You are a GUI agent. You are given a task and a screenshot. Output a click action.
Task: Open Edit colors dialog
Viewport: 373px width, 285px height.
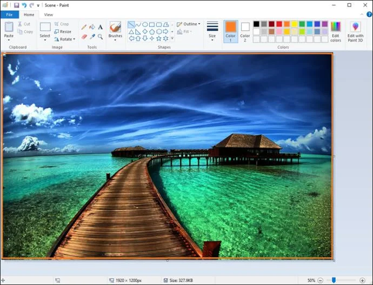point(336,31)
